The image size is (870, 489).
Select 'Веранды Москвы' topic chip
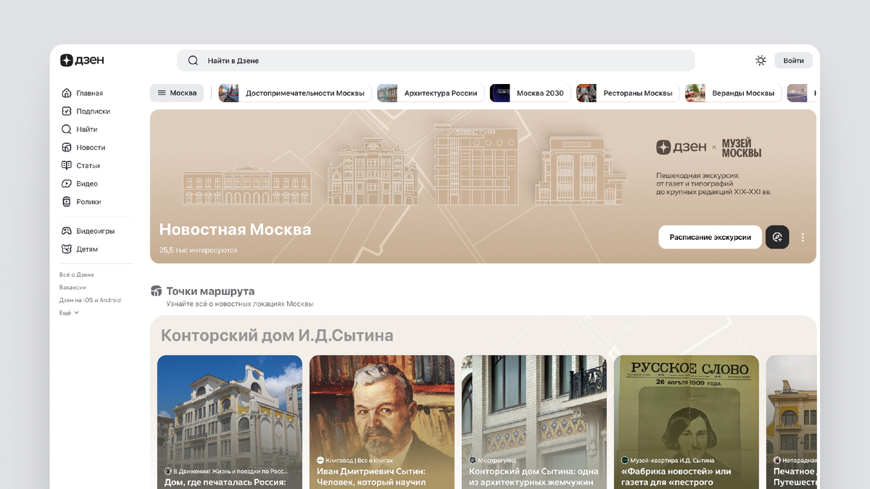pos(734,93)
